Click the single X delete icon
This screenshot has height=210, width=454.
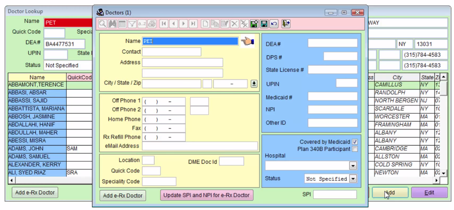click(x=235, y=24)
